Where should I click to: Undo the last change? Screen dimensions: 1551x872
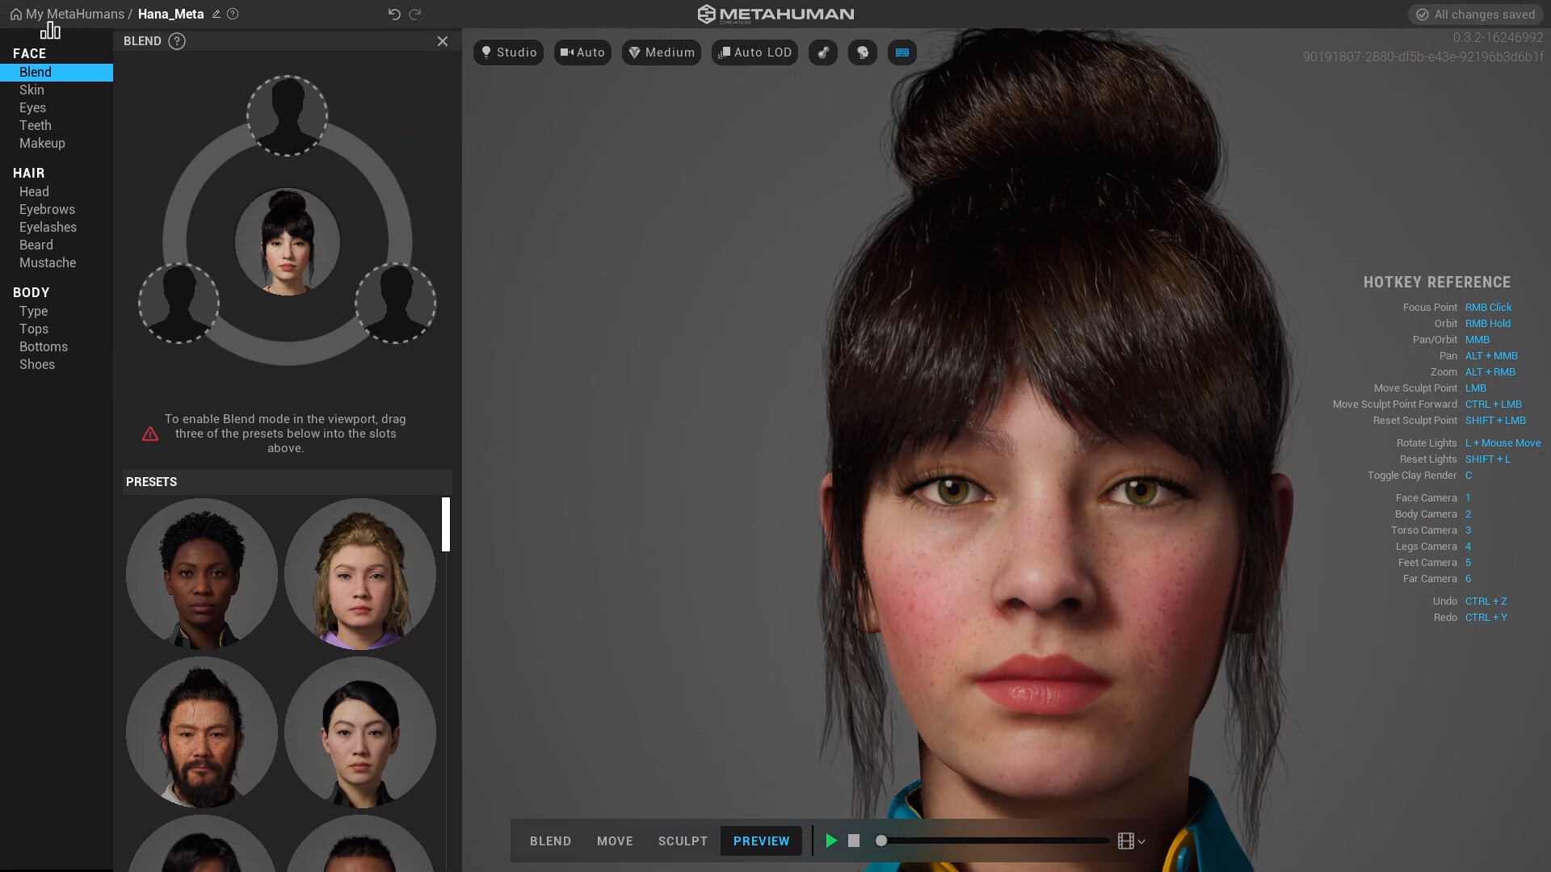click(393, 14)
